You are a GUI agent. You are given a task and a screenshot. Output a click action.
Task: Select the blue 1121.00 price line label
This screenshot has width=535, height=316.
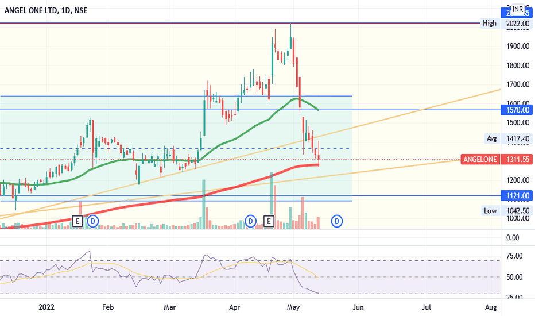[517, 196]
